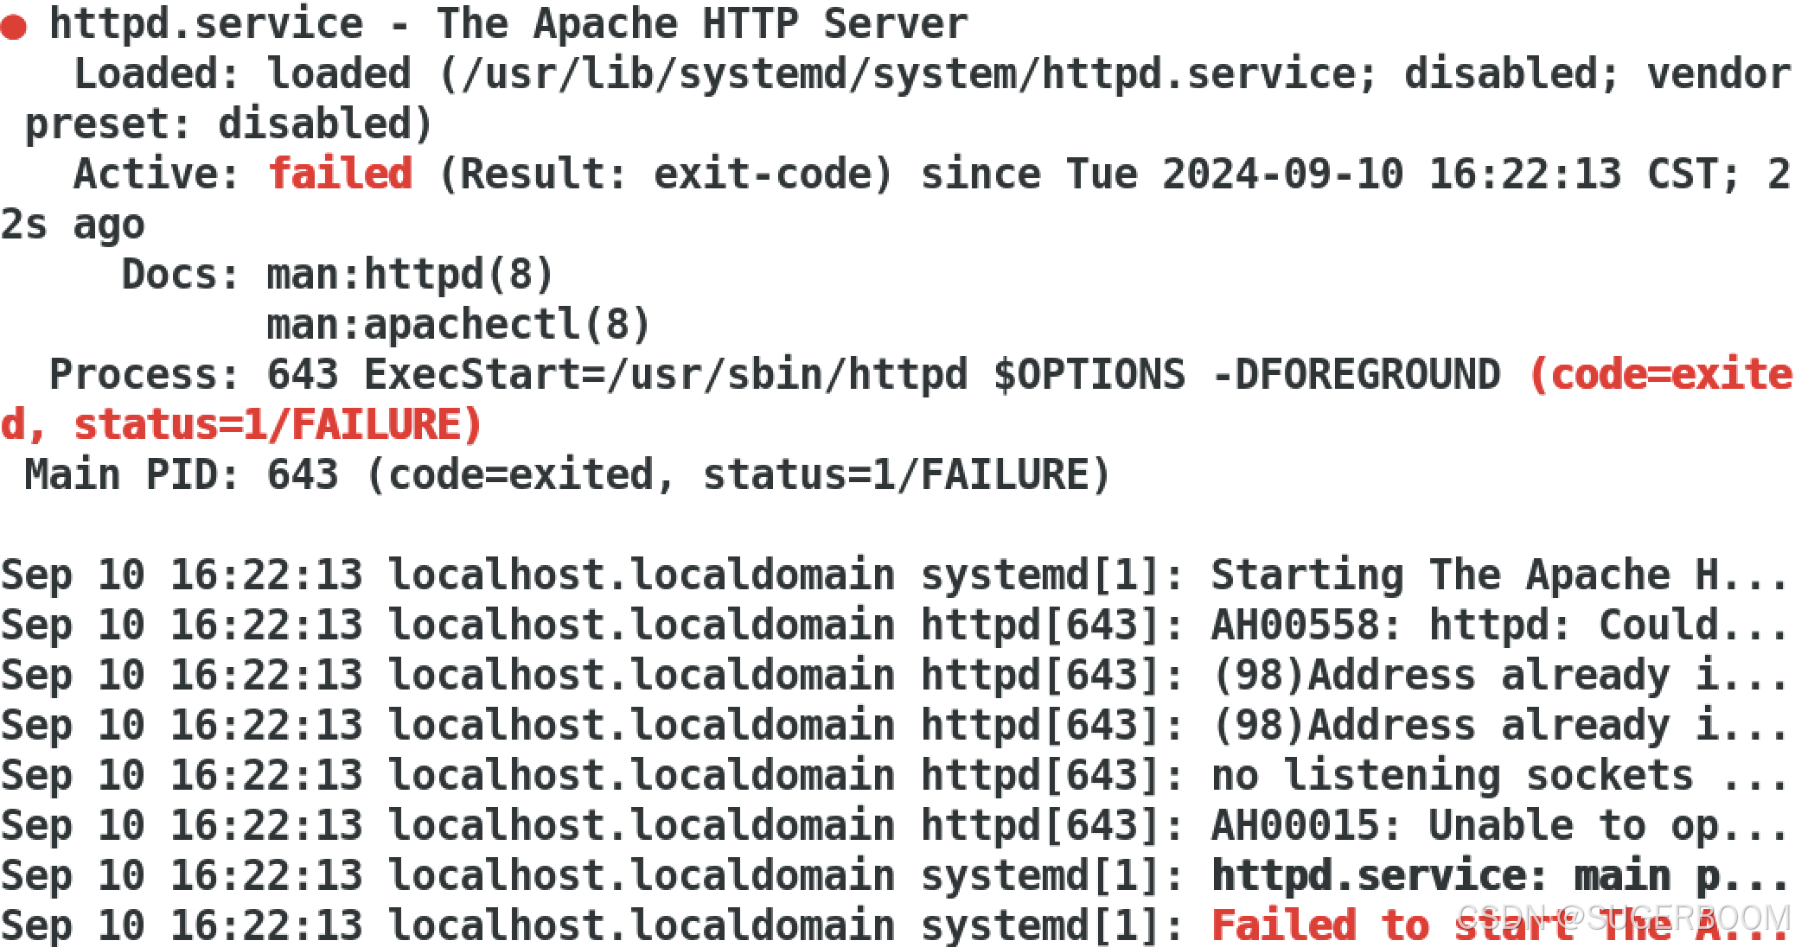The height and width of the screenshot is (947, 1795).
Task: Click the red 'status=1/FAILURE)' text
Action: click(x=278, y=425)
